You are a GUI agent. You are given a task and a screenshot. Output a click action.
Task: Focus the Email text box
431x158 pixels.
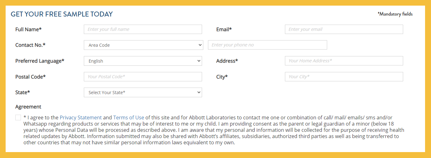pos(344,29)
